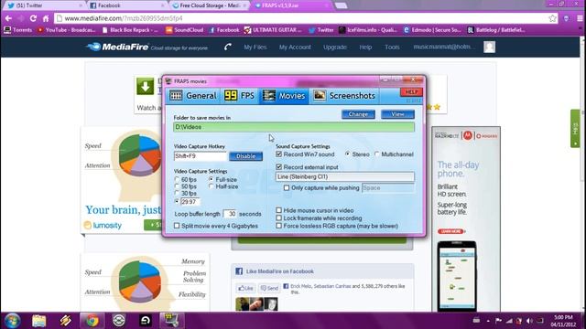Screen dimensions: 586x329
Task: Click the green Help side tab
Action: click(575, 128)
